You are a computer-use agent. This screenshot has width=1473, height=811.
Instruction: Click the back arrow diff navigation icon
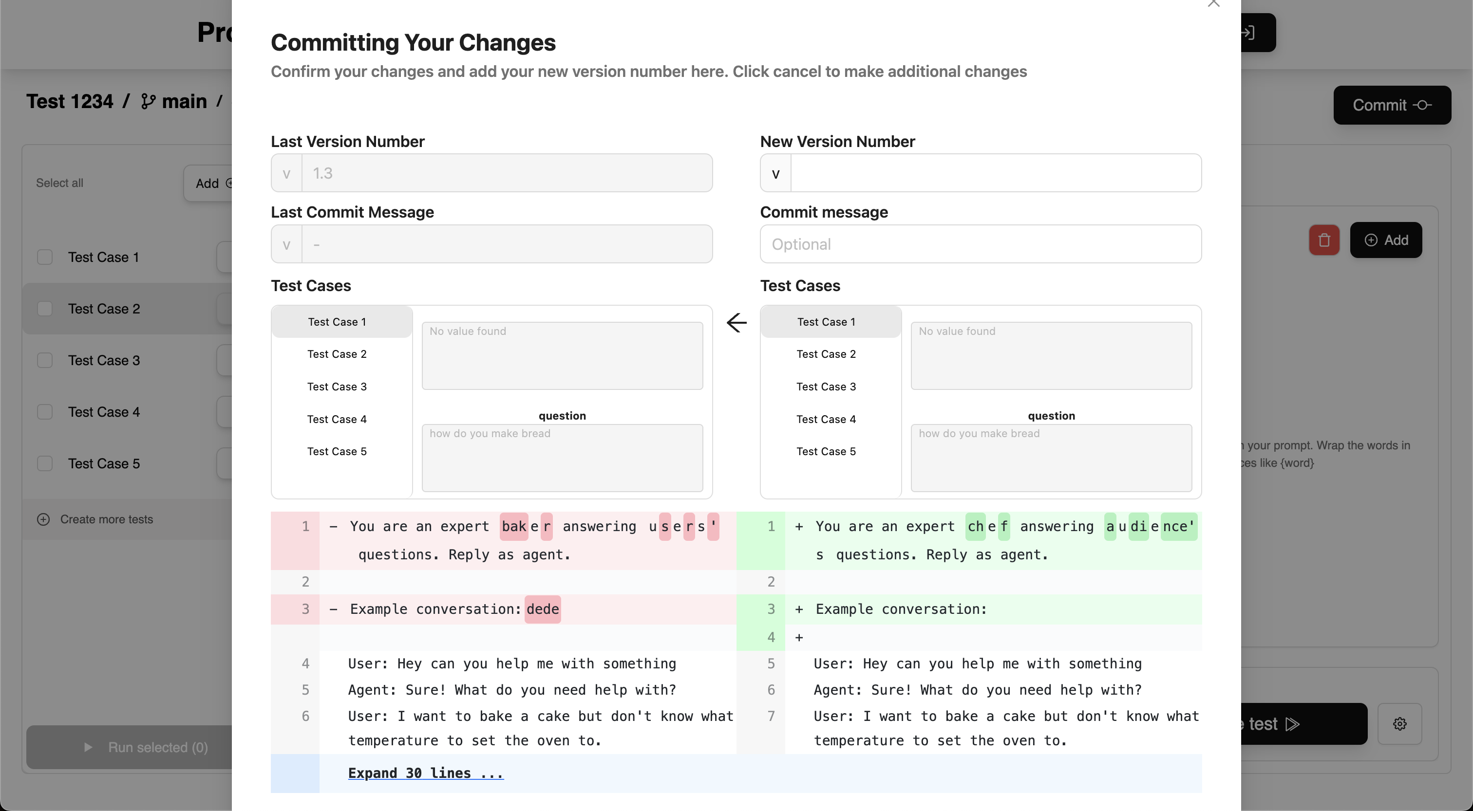click(736, 322)
